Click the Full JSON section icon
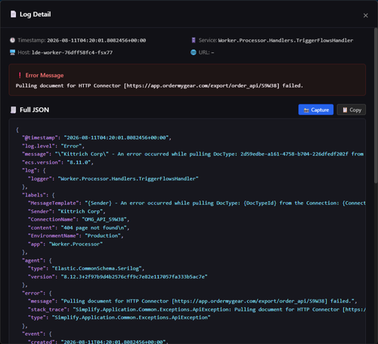 click(x=13, y=110)
